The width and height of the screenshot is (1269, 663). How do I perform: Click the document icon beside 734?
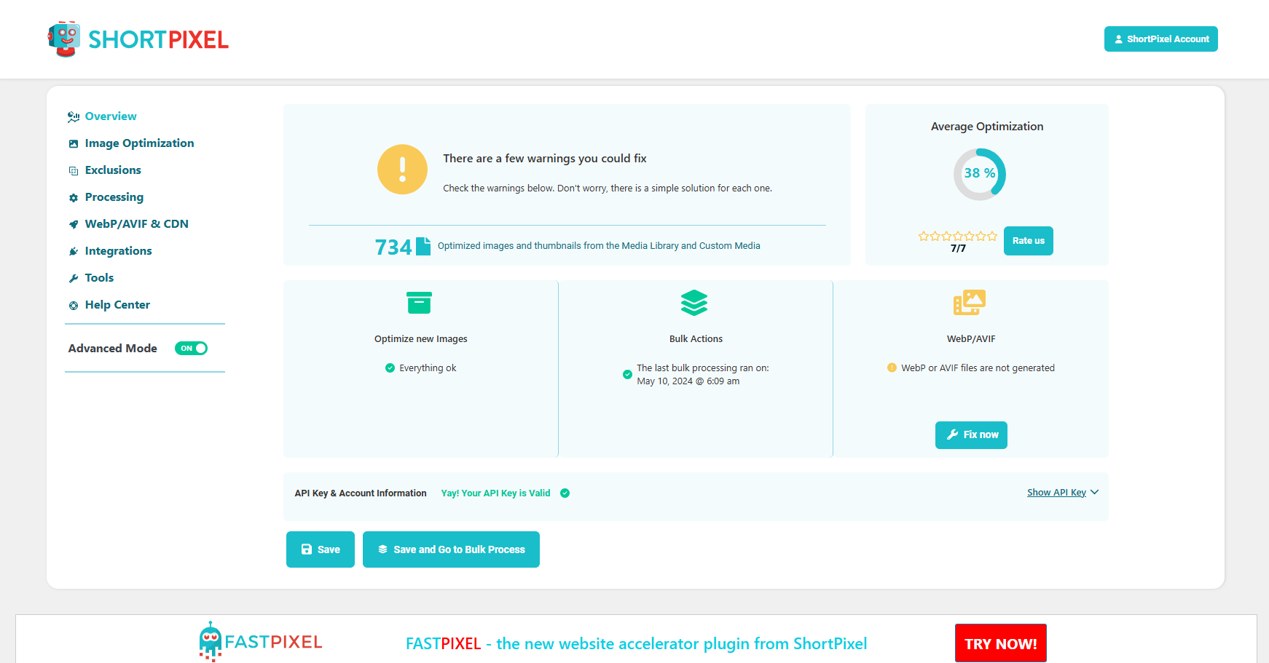[x=423, y=247]
